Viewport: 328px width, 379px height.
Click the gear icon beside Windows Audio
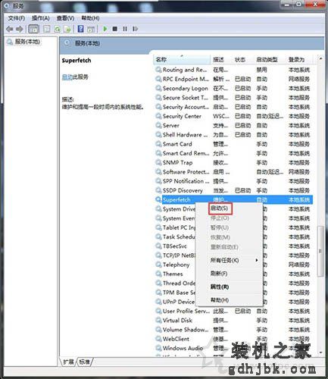(158, 348)
